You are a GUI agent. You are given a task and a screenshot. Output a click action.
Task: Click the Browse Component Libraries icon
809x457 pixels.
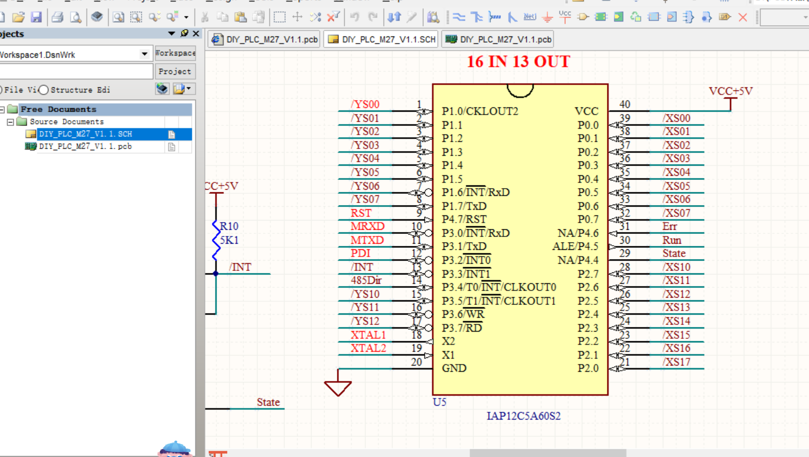(x=433, y=17)
